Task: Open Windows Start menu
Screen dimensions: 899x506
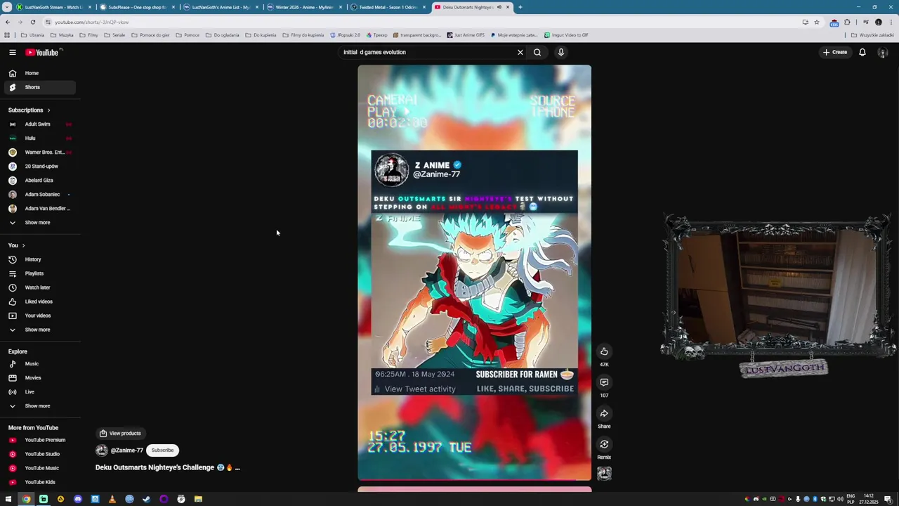Action: [x=8, y=500]
